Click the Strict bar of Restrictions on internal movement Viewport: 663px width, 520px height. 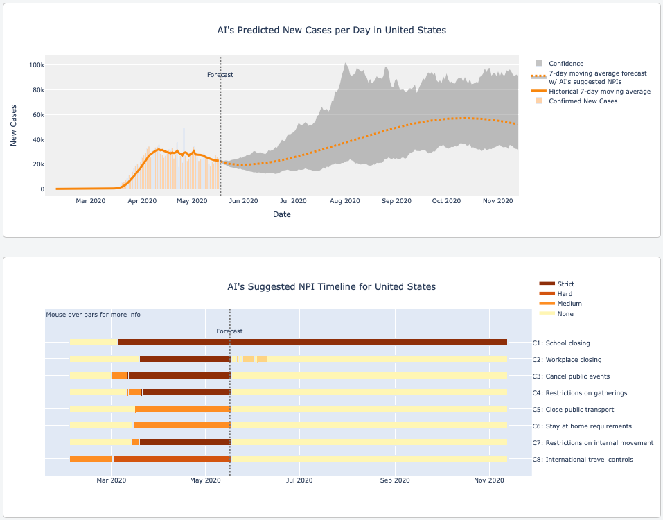point(184,442)
